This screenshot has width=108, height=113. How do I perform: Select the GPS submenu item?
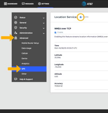(x=29, y=69)
